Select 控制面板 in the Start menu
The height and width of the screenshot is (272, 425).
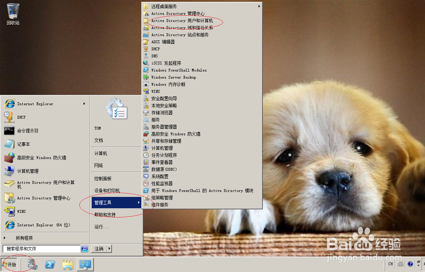click(104, 178)
